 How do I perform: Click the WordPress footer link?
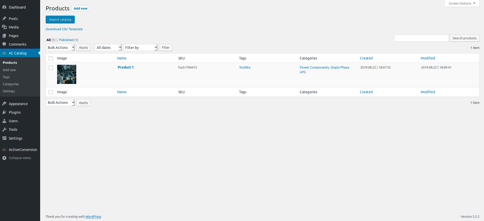pos(93,216)
